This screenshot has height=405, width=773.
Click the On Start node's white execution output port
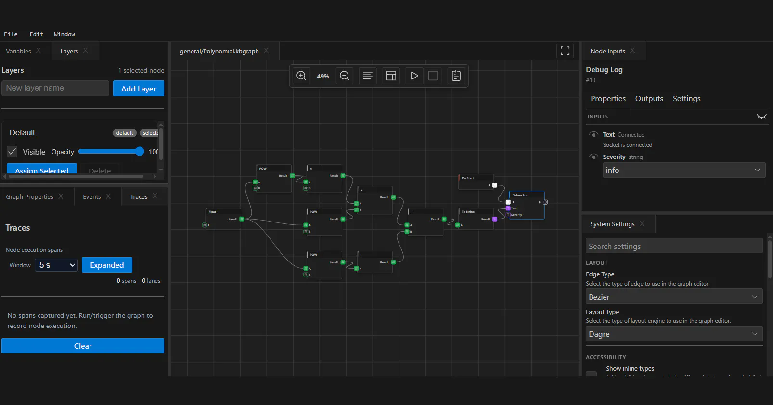(494, 185)
